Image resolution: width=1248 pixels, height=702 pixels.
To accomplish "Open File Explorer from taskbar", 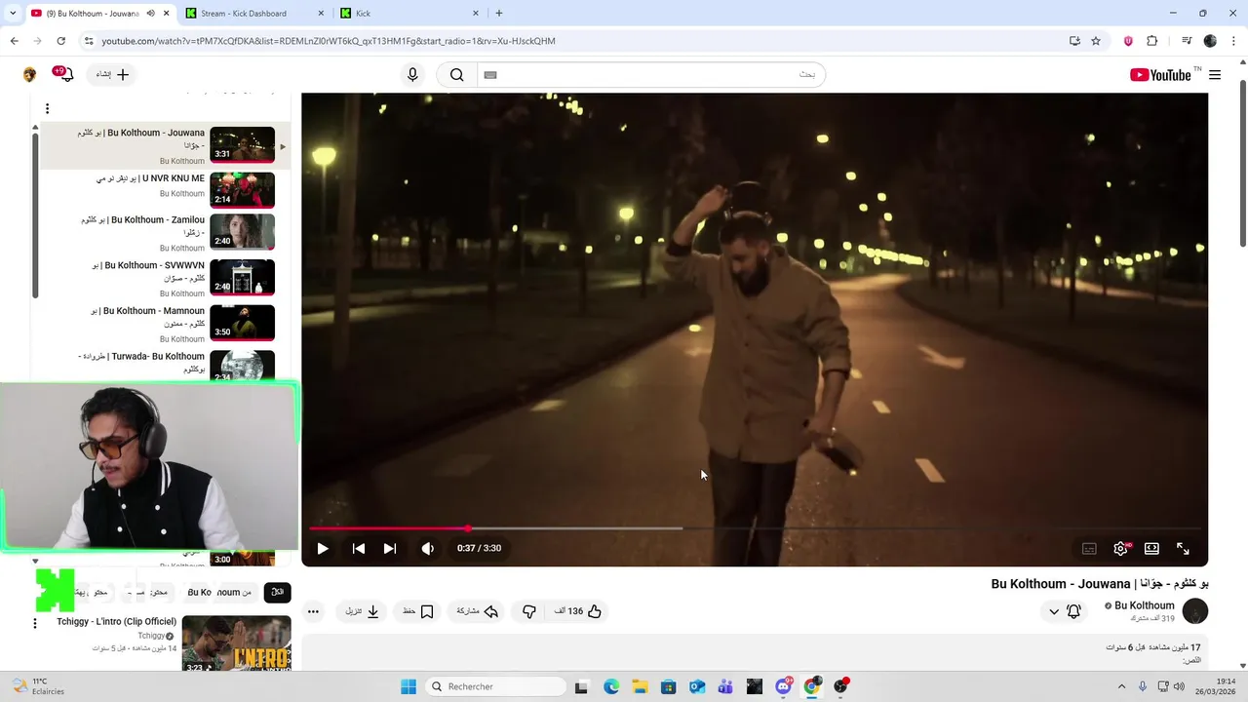I will click(640, 686).
